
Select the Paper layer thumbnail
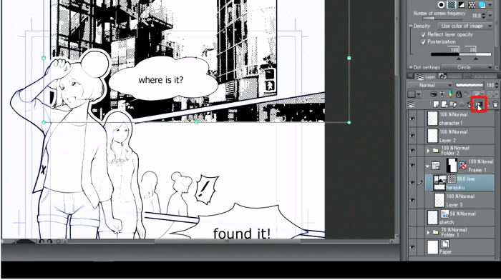coord(432,247)
